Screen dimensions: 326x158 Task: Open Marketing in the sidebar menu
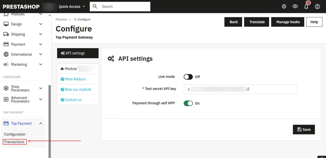19,65
